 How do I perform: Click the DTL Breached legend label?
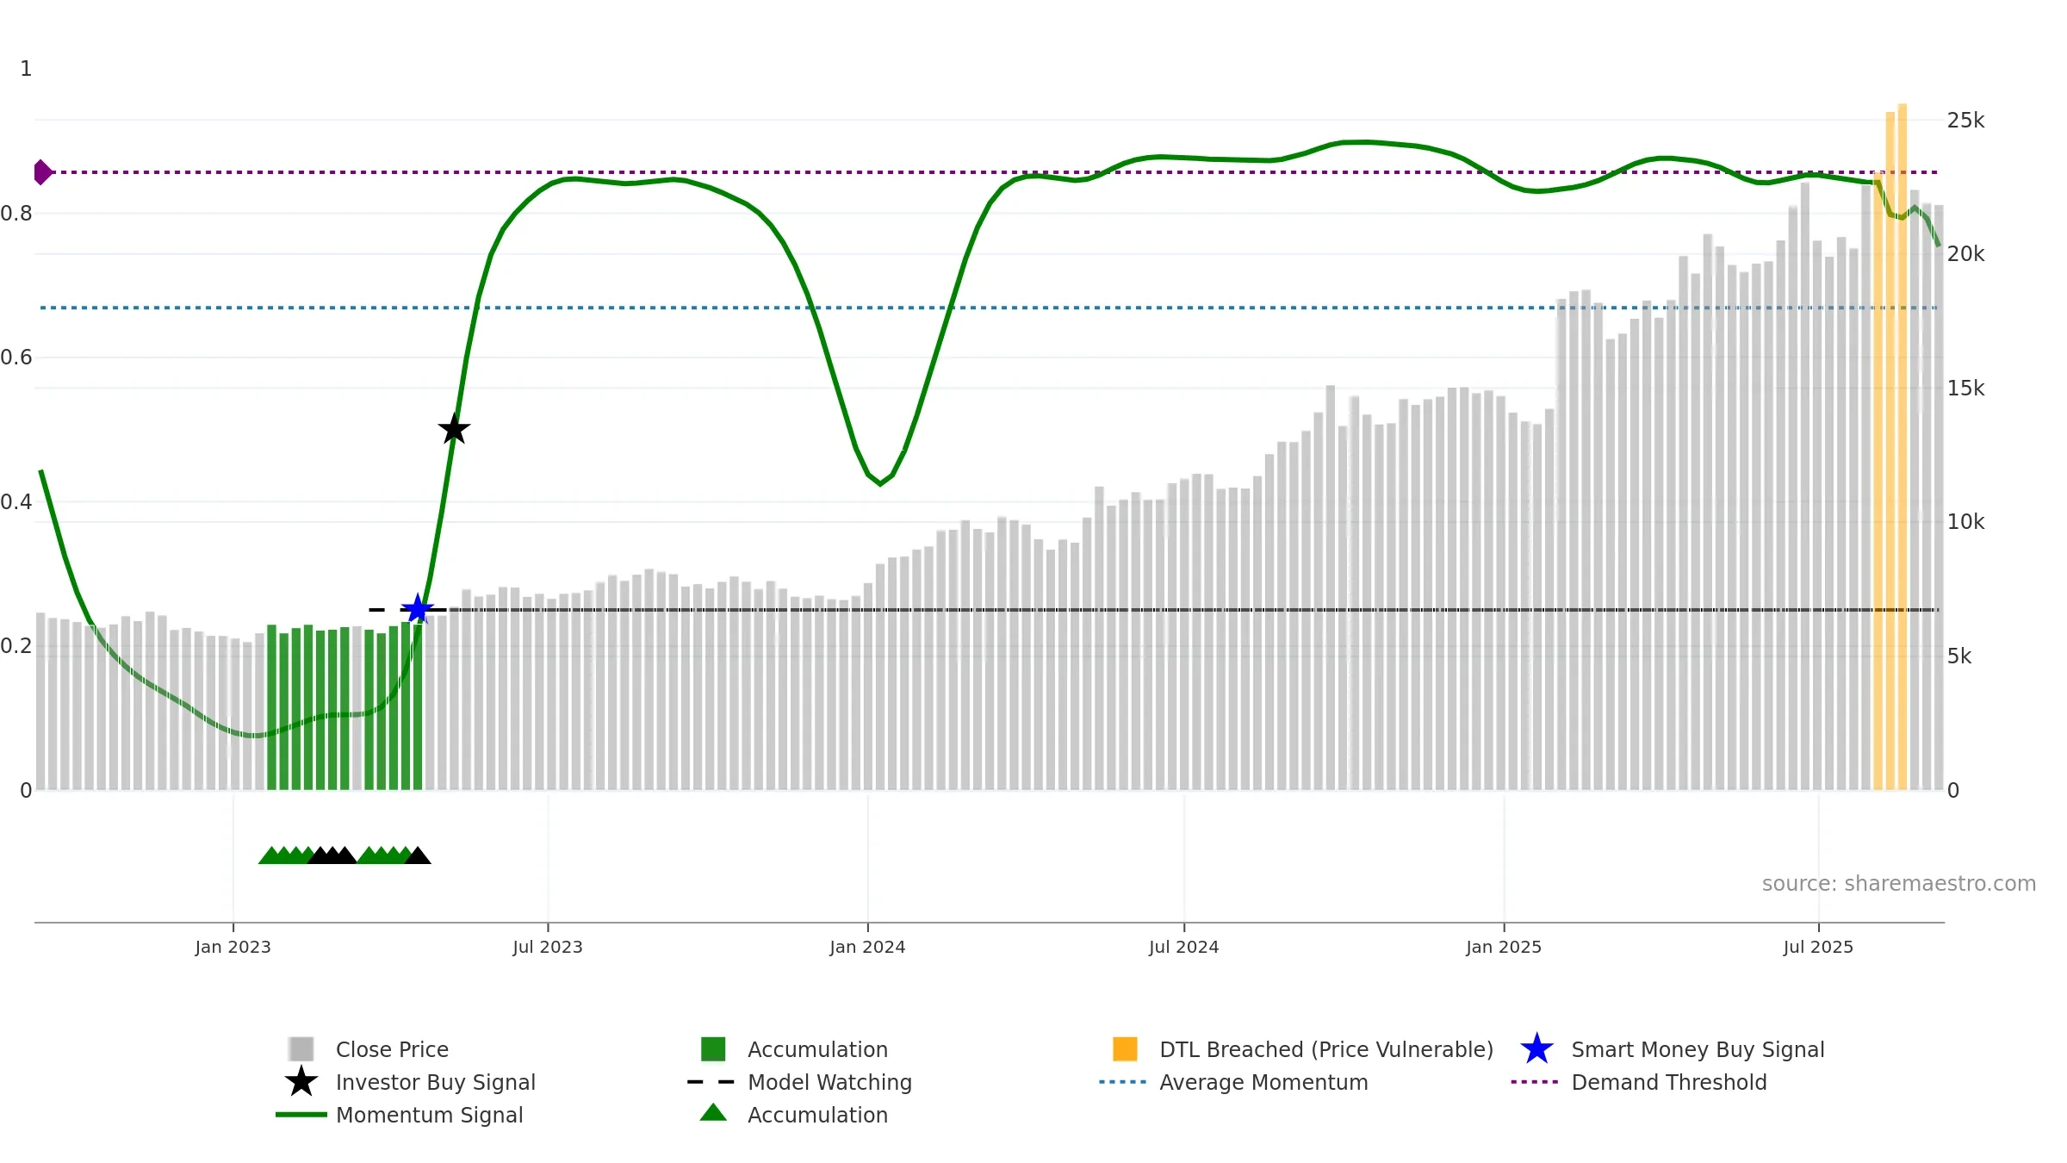click(1325, 1049)
